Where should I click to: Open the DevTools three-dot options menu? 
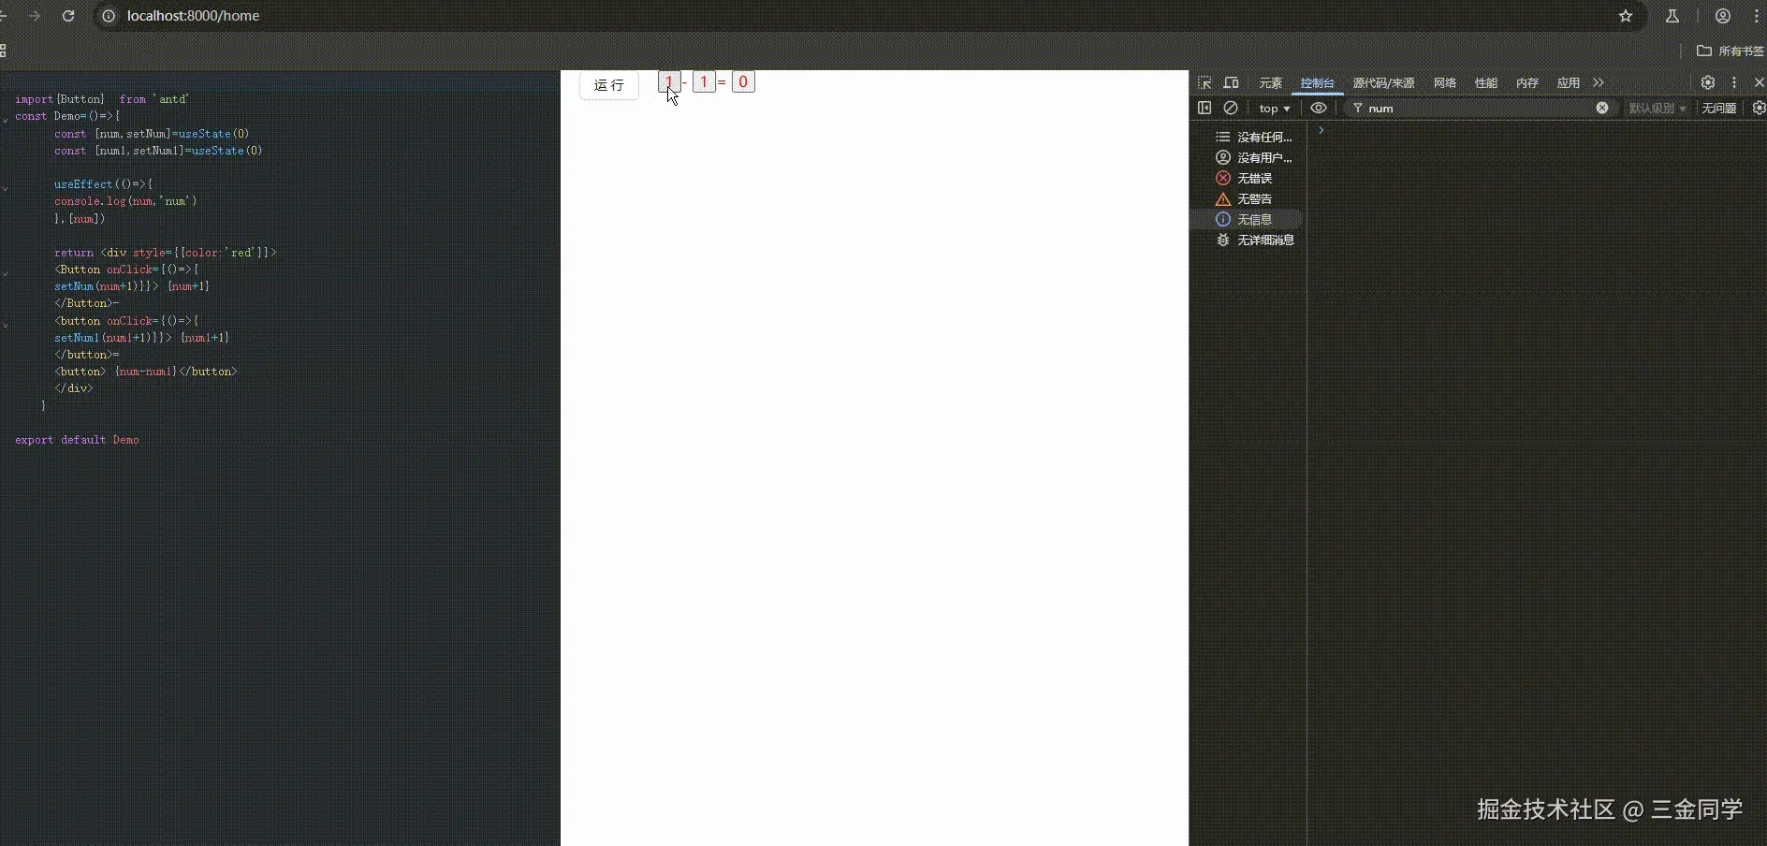(x=1735, y=82)
